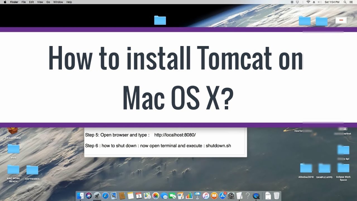Open TextEdit icon in the Dock
This screenshot has width=357, height=201.
[x=239, y=196]
